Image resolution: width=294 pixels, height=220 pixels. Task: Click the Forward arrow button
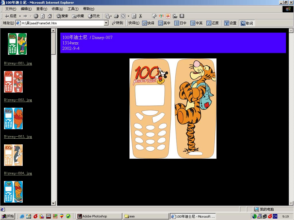[x=25, y=16]
